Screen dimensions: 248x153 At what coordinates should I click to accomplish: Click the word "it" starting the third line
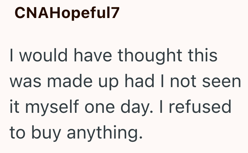pos(14,106)
